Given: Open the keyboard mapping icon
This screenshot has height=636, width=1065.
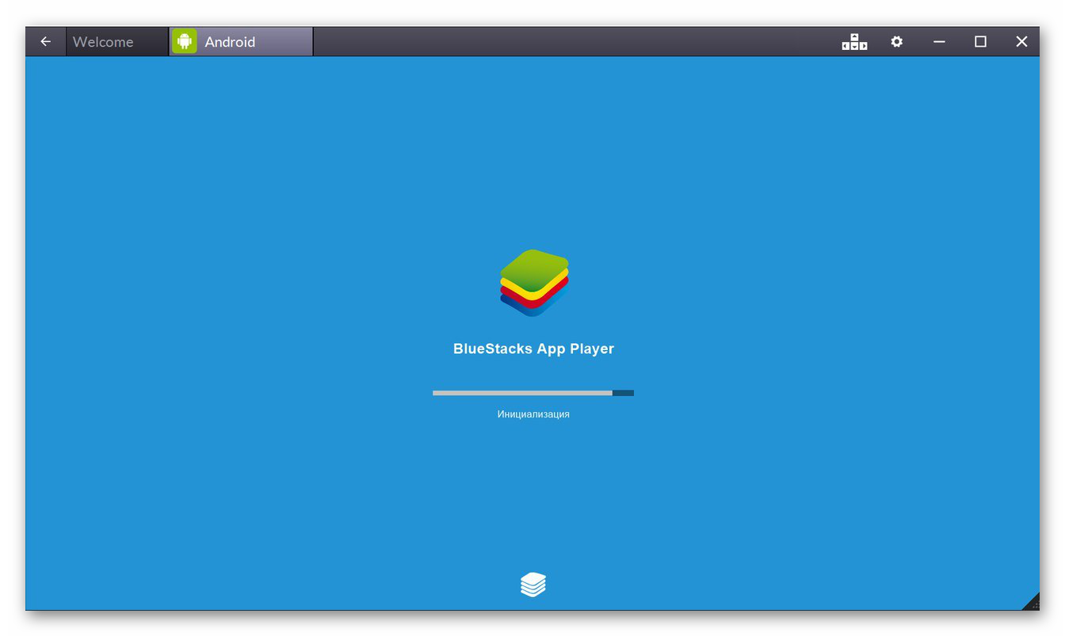Looking at the screenshot, I should (x=854, y=42).
